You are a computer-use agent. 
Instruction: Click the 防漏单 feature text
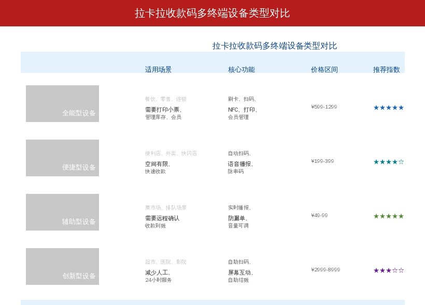[x=238, y=218]
